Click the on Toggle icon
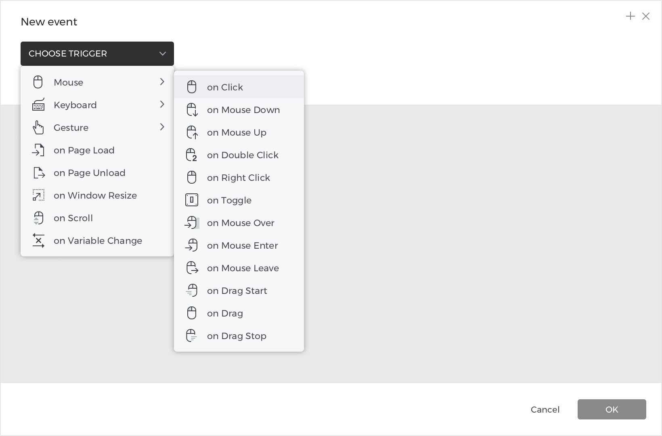This screenshot has height=436, width=662. point(192,200)
